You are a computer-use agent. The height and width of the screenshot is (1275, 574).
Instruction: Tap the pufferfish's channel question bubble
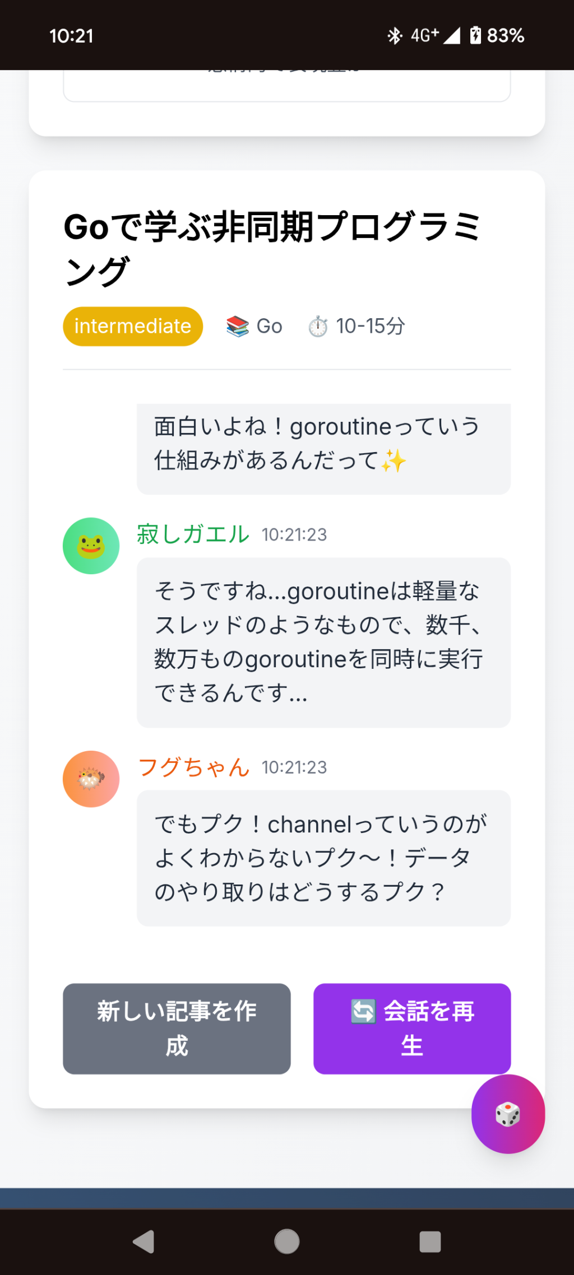323,858
